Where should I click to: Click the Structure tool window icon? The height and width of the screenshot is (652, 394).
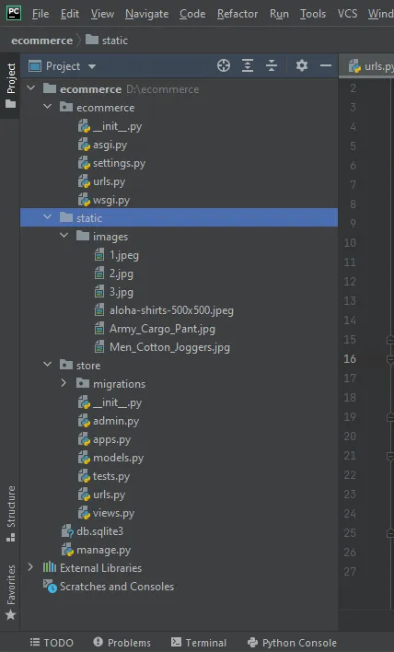11,537
